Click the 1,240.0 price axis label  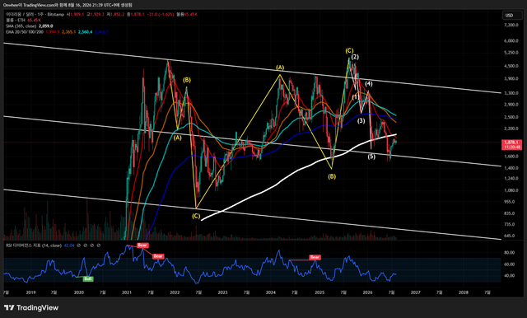click(511, 178)
